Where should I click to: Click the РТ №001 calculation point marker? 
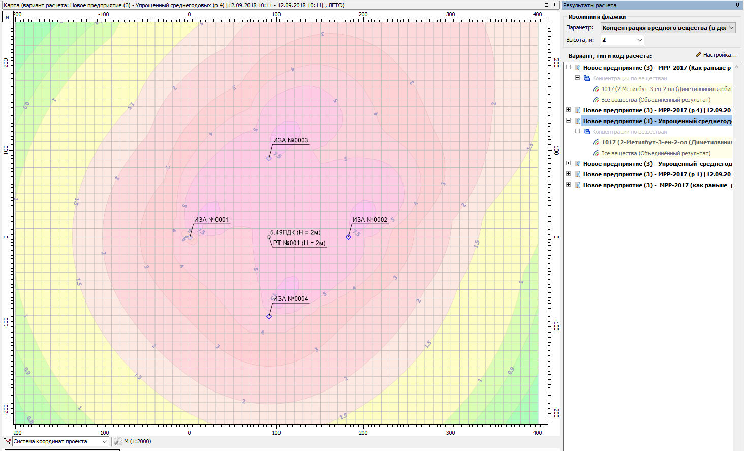(x=269, y=237)
